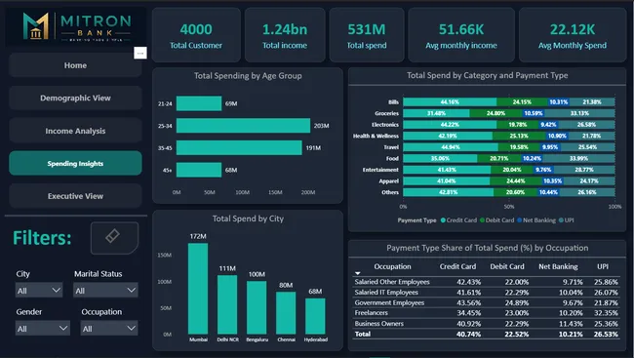Click Bills credit card segment 44.16%

(450, 102)
